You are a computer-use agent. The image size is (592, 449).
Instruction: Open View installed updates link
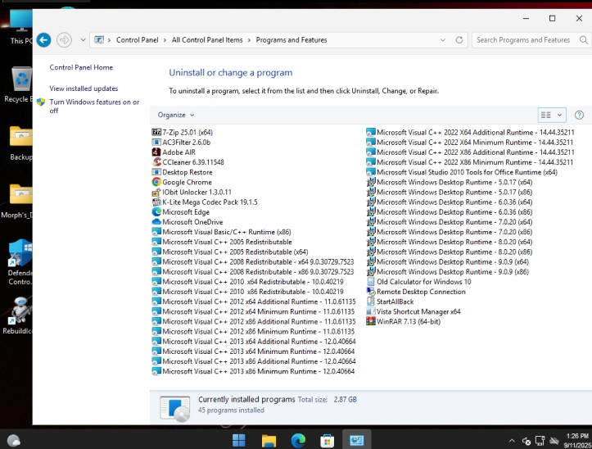point(84,88)
